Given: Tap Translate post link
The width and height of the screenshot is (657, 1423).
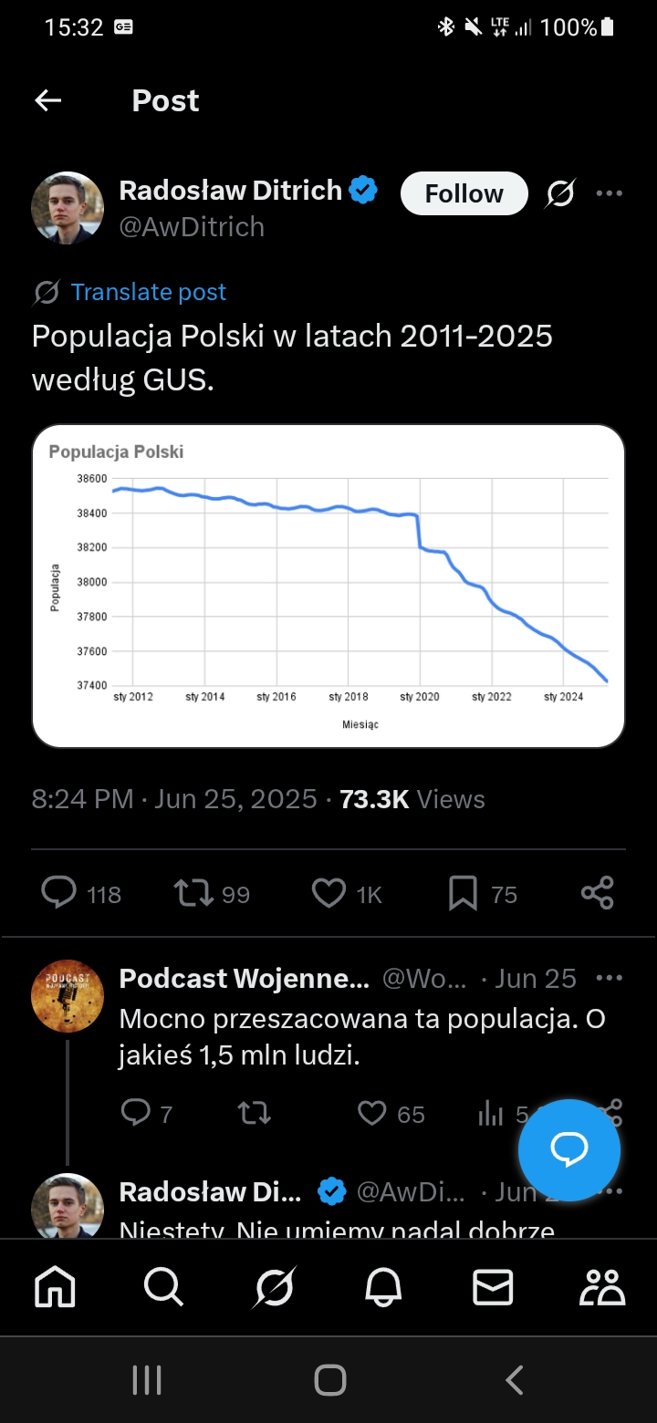Looking at the screenshot, I should (148, 292).
